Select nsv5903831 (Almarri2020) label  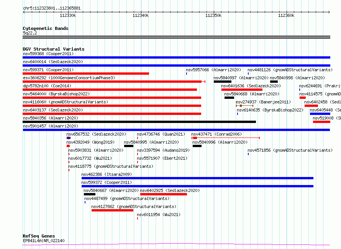pos(96,150)
